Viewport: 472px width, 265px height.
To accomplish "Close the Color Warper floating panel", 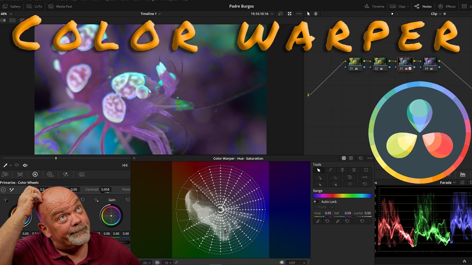I will (x=134, y=158).
